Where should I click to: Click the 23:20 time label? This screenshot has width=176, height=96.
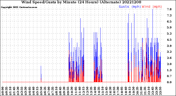[156, 91]
